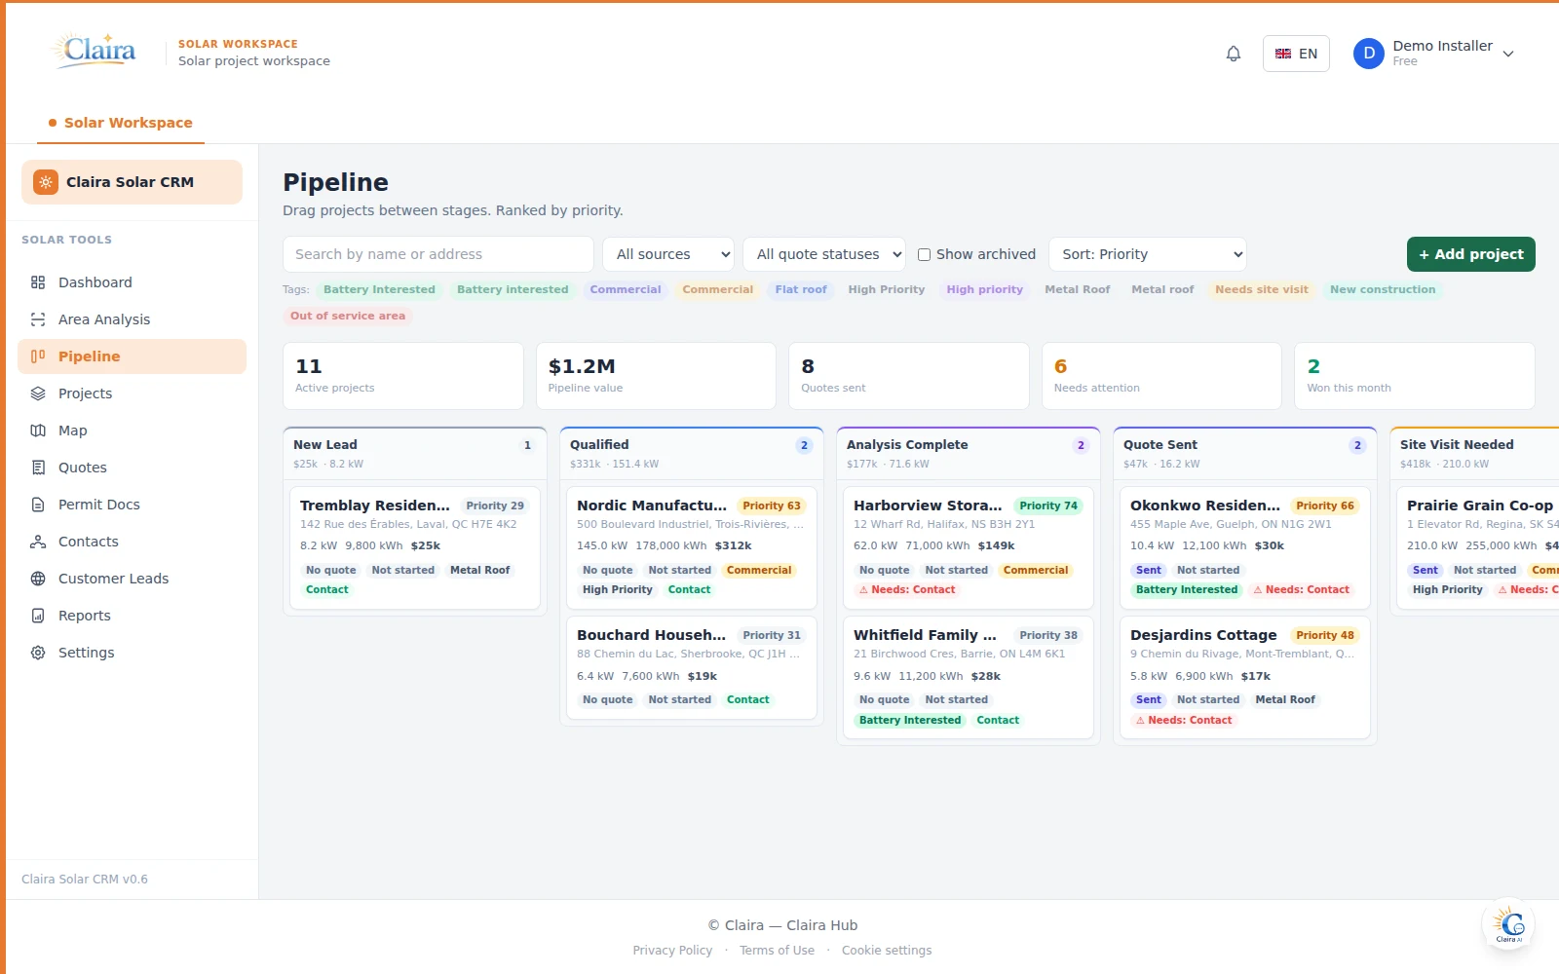Image resolution: width=1559 pixels, height=974 pixels.
Task: Click the Customer Leads globe icon
Action: coord(38,579)
